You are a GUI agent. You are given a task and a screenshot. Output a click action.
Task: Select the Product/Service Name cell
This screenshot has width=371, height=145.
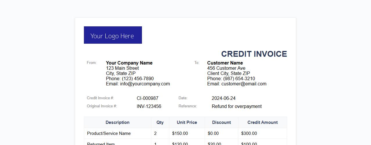point(118,133)
